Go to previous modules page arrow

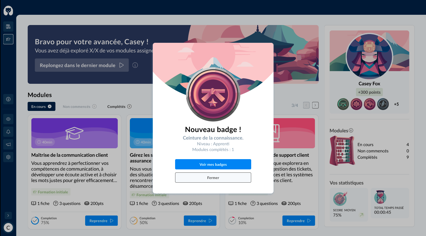click(306, 105)
